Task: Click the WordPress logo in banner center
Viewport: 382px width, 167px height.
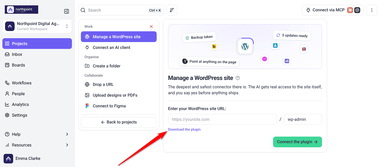Action: 245,47
